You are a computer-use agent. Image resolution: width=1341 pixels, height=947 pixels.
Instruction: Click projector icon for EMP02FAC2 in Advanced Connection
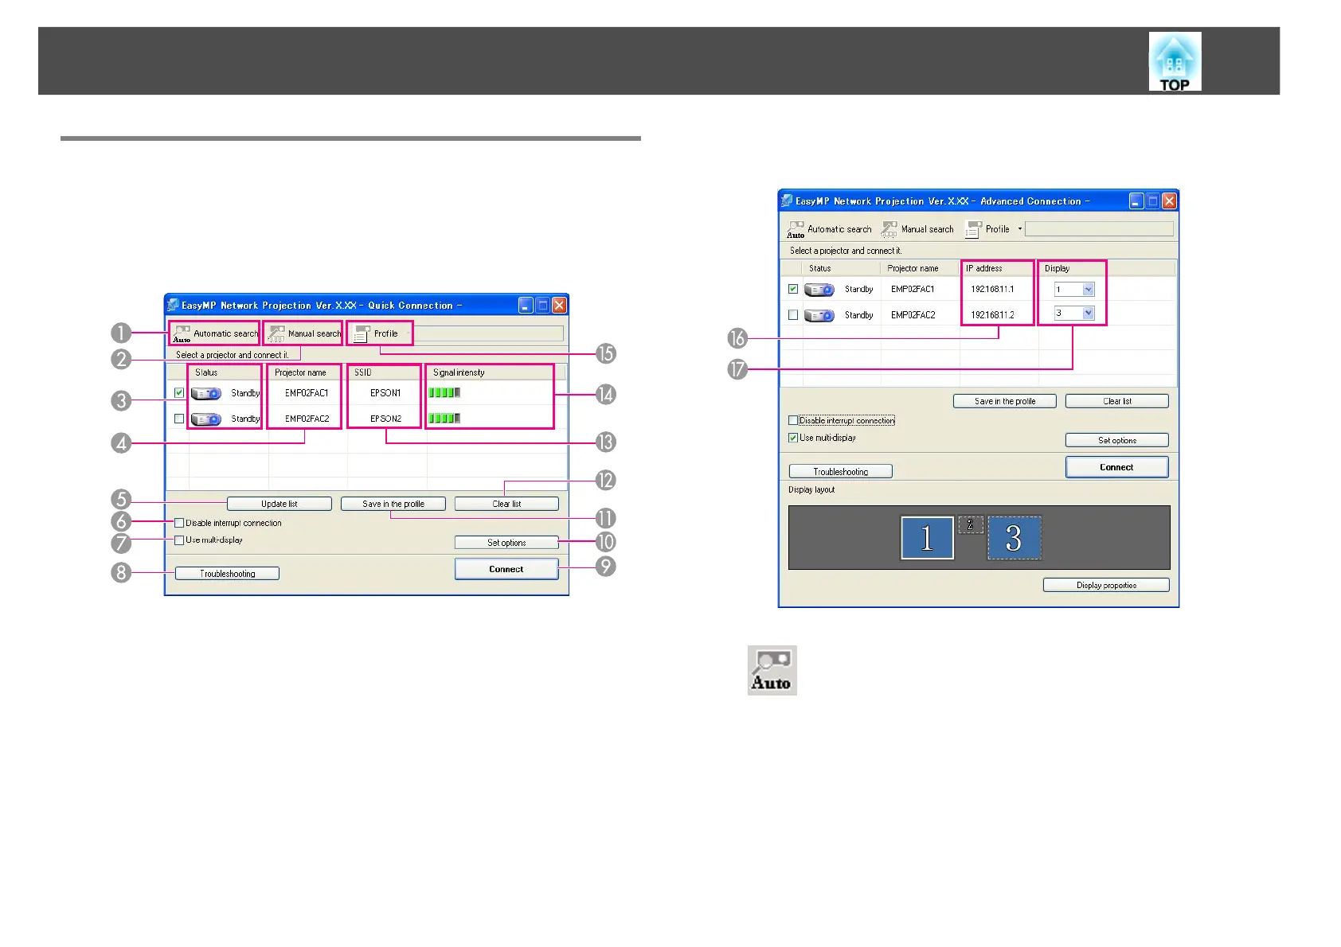[819, 316]
